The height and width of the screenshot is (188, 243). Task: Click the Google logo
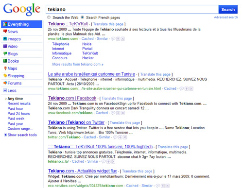(x=22, y=10)
